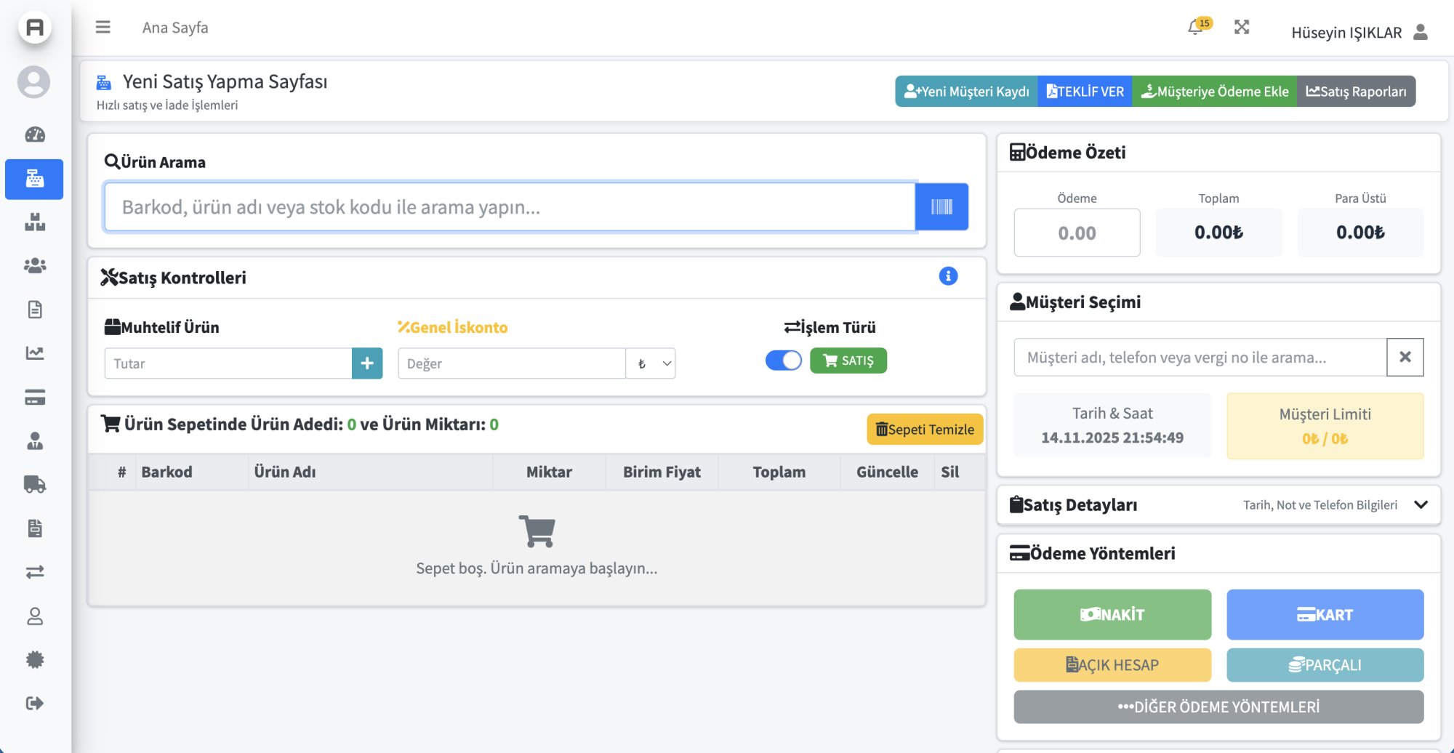Open the dashboard gauge sidebar icon

pyautogui.click(x=35, y=134)
